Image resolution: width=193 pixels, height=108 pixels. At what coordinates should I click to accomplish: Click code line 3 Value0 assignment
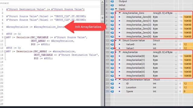click(46, 16)
